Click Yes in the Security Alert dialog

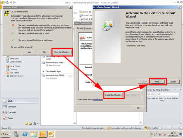click(x=29, y=52)
